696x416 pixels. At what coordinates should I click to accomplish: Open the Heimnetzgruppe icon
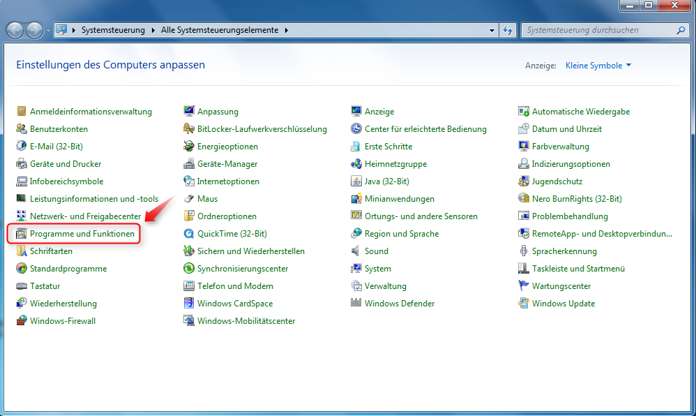pos(356,163)
